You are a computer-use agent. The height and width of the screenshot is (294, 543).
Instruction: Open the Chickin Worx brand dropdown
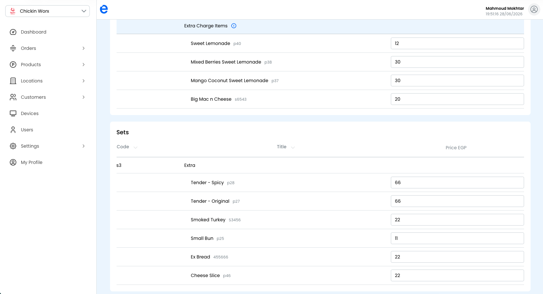[48, 11]
